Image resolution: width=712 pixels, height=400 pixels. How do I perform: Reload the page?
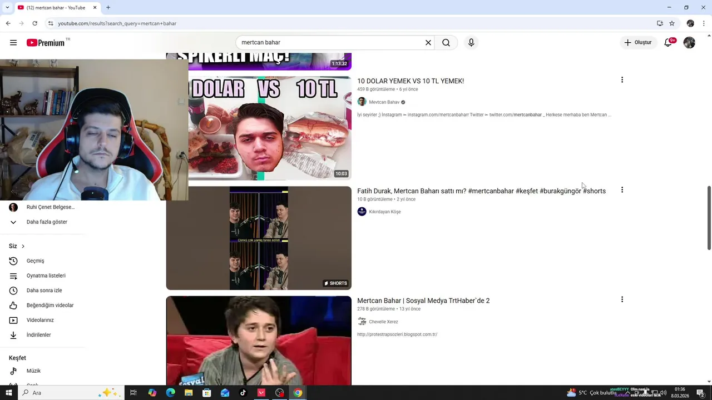pyautogui.click(x=34, y=23)
